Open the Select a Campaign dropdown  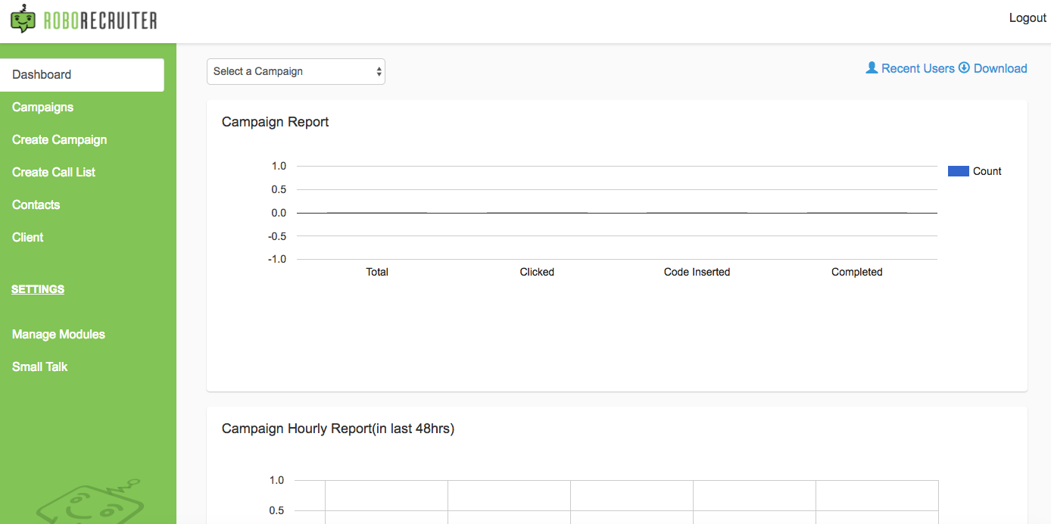296,72
